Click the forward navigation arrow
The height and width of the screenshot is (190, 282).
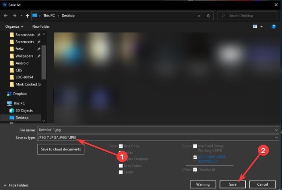pyautogui.click(x=14, y=16)
